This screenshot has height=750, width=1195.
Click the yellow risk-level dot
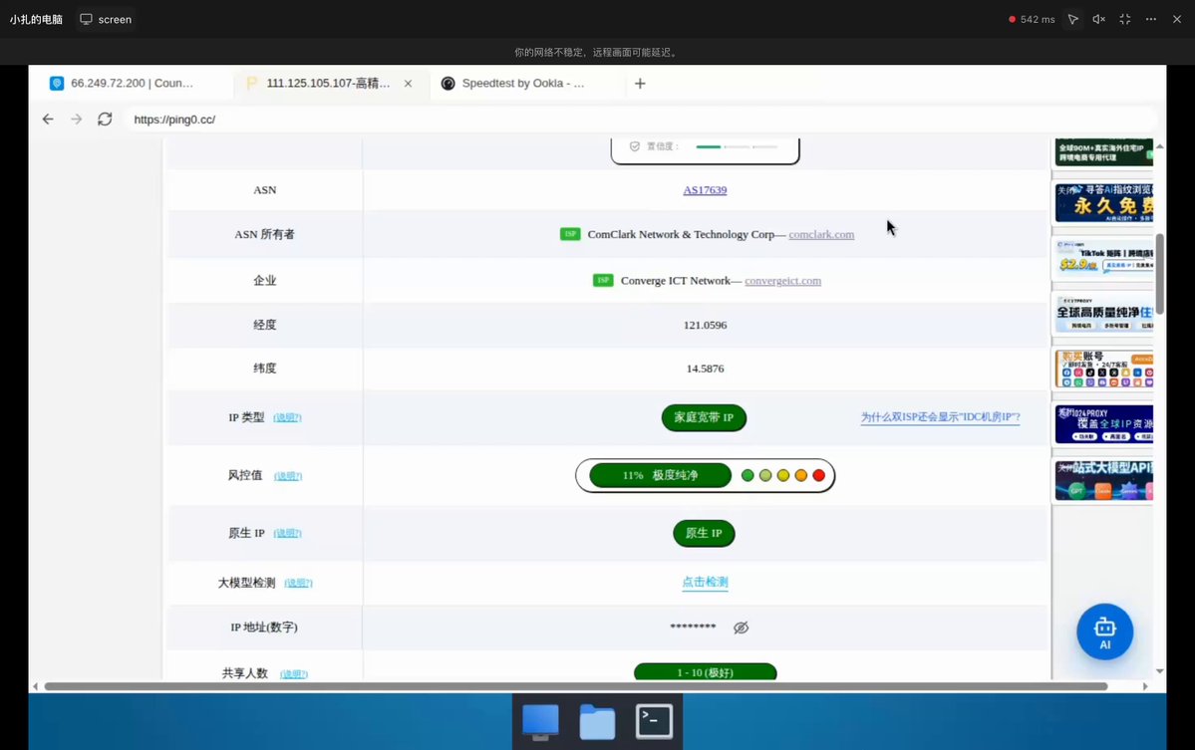[783, 475]
